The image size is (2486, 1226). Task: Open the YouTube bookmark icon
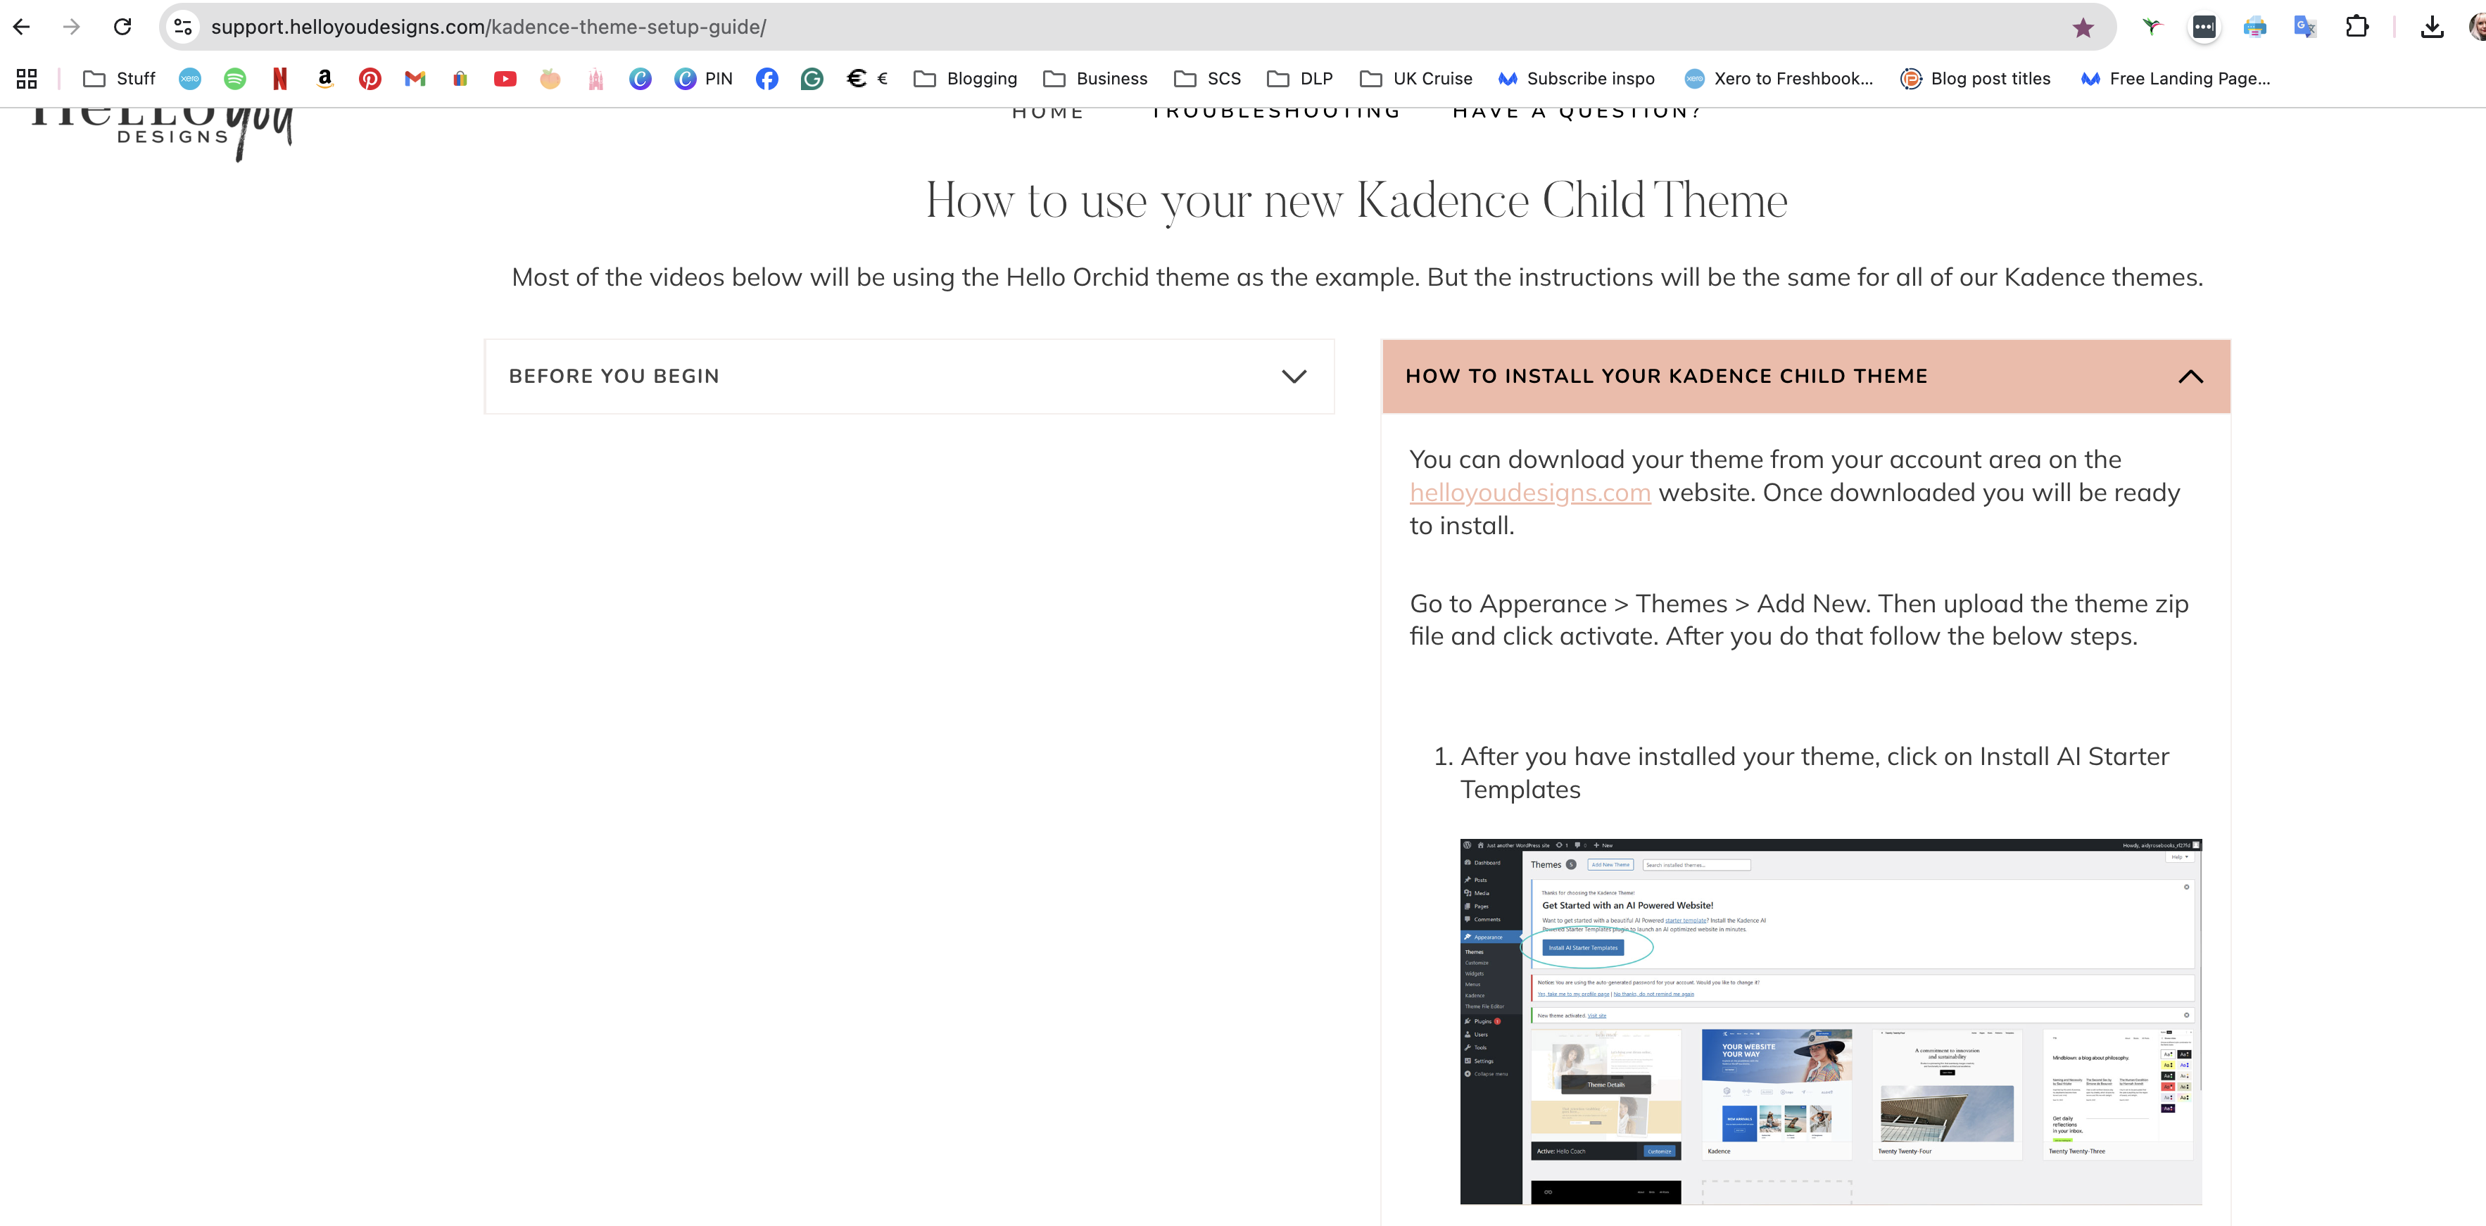[x=505, y=79]
